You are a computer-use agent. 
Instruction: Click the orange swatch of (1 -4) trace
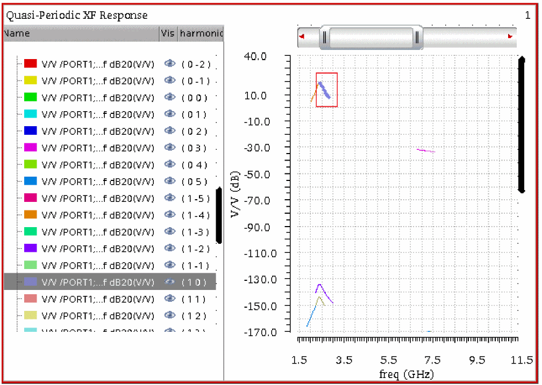coord(31,214)
